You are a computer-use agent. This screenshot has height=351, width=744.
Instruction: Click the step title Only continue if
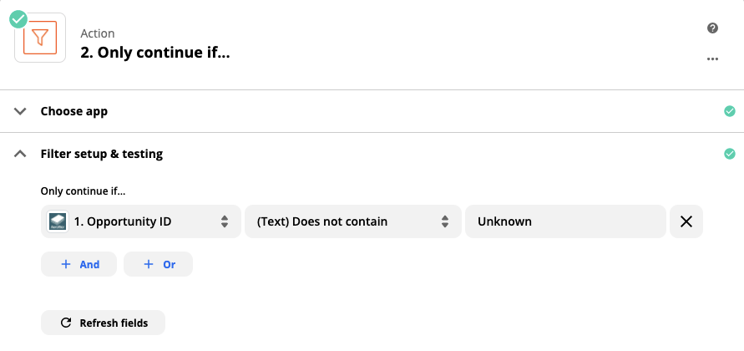point(154,53)
